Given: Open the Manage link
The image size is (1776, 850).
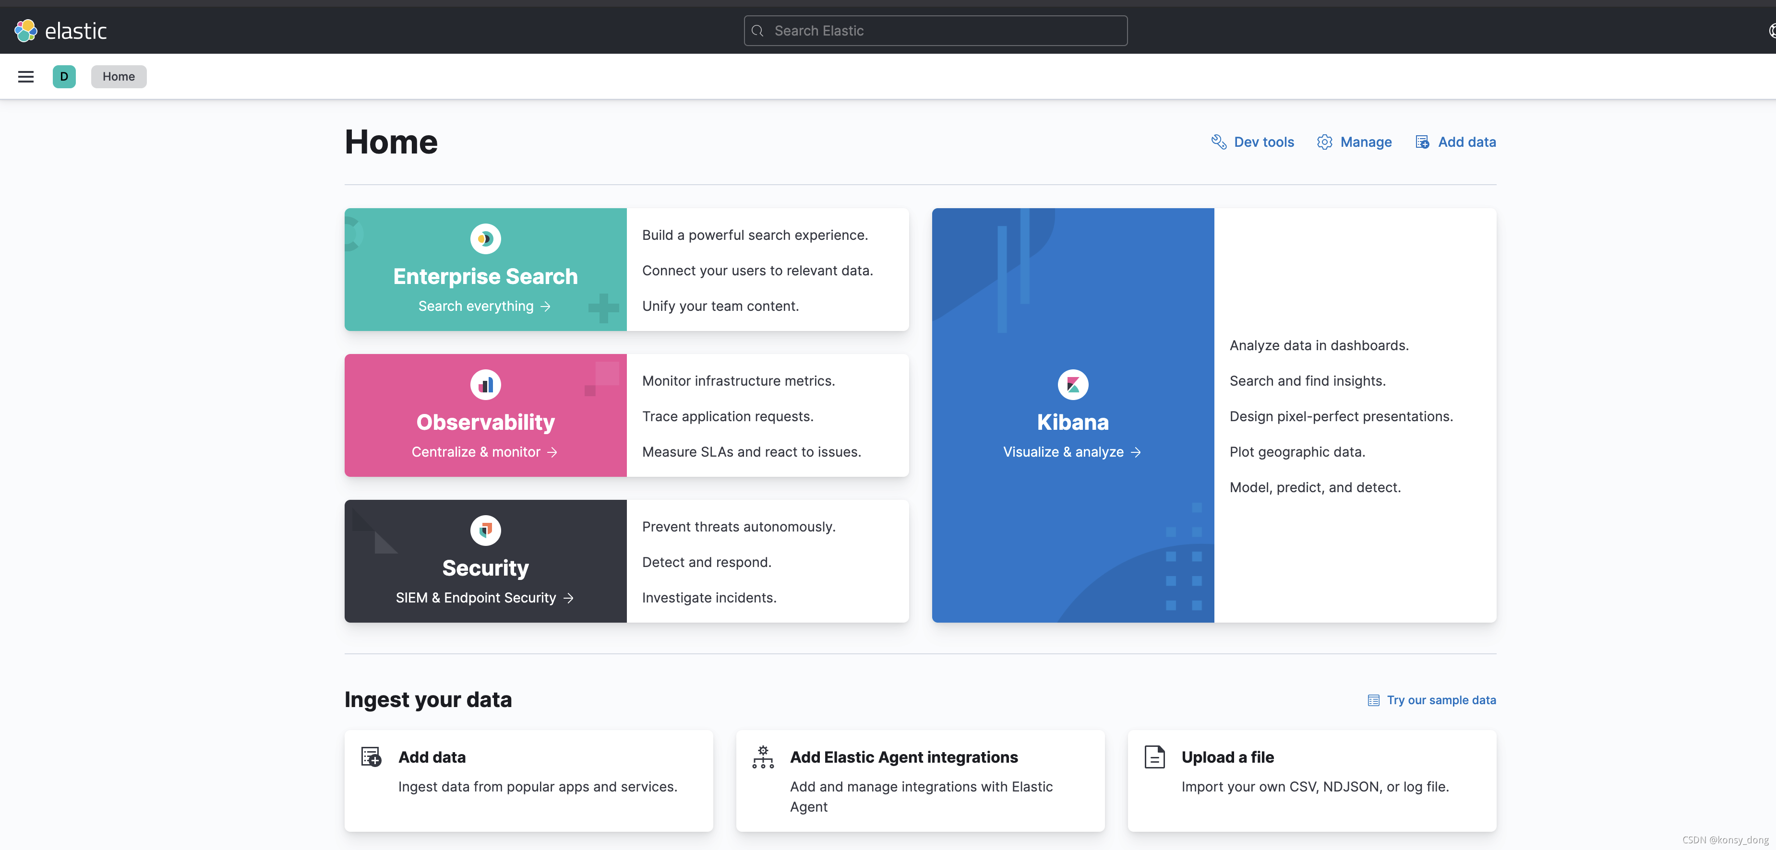Looking at the screenshot, I should click(x=1366, y=142).
